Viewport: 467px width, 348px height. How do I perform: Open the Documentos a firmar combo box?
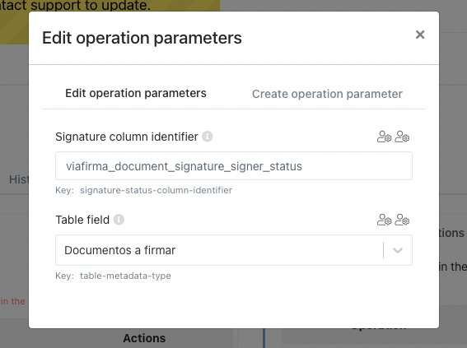click(x=234, y=250)
